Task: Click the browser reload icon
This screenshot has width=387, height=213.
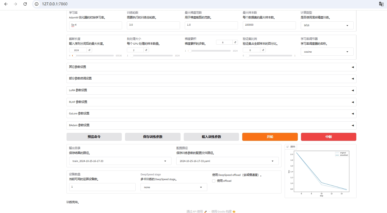Action: click(x=25, y=4)
